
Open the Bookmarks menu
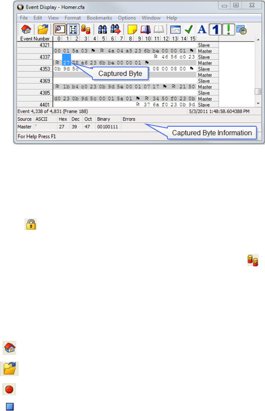coord(99,18)
